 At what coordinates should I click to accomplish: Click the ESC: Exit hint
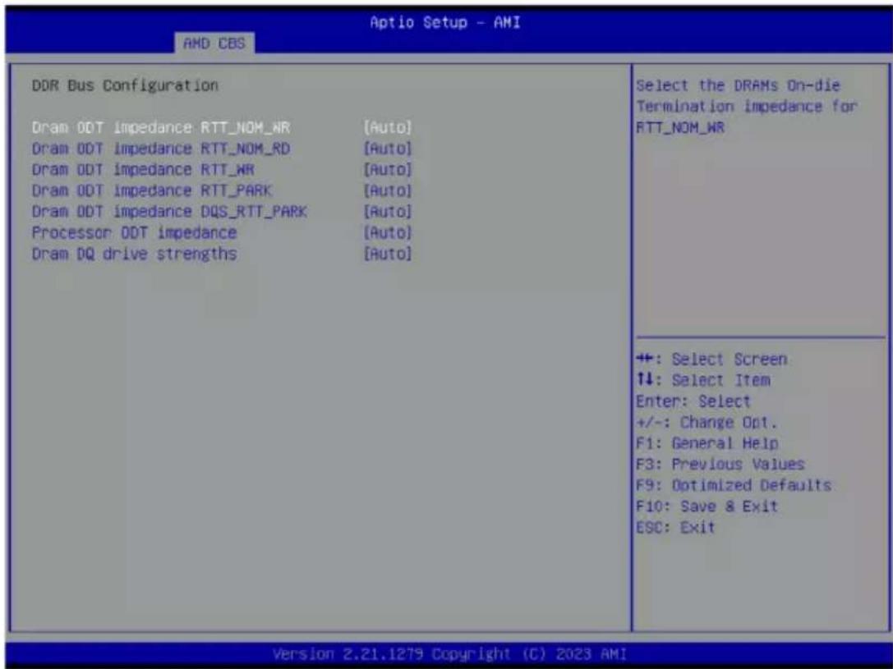[x=674, y=527]
